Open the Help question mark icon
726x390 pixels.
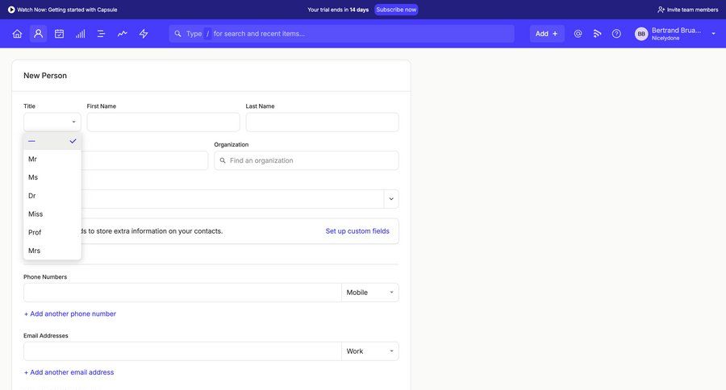point(616,34)
